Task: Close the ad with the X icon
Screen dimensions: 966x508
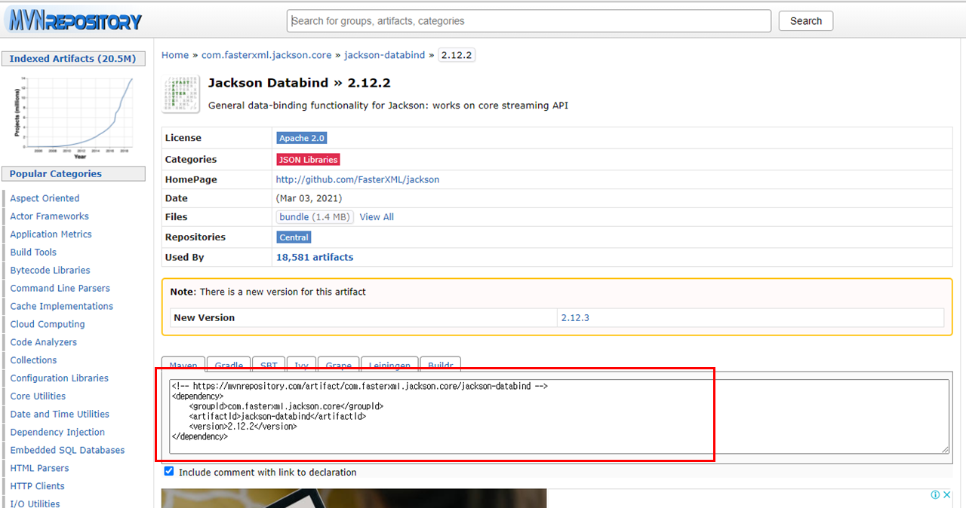Action: 946,494
